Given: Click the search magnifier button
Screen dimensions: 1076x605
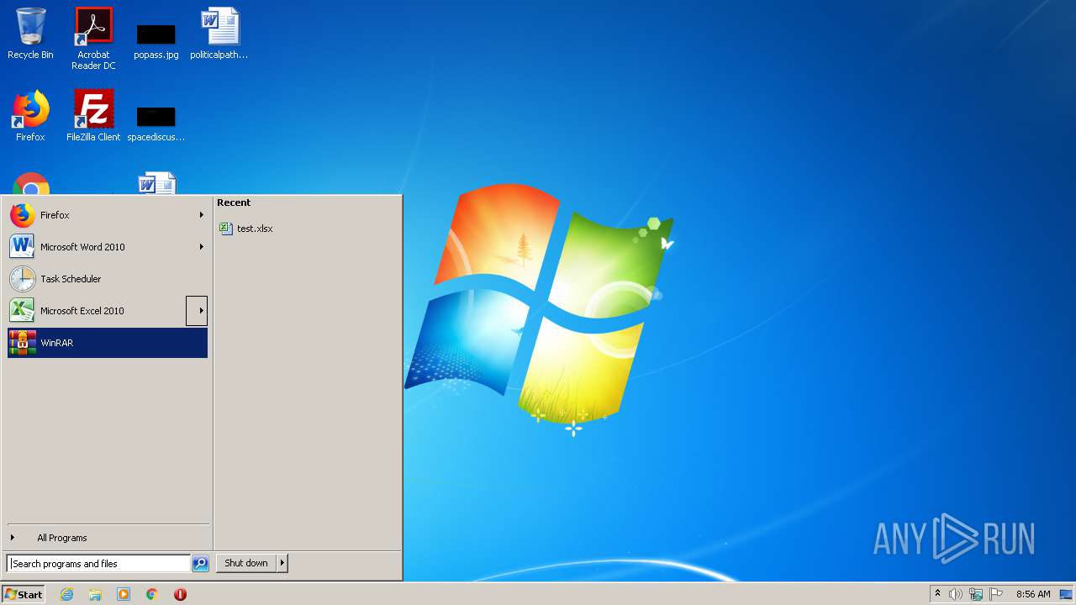Looking at the screenshot, I should 200,564.
